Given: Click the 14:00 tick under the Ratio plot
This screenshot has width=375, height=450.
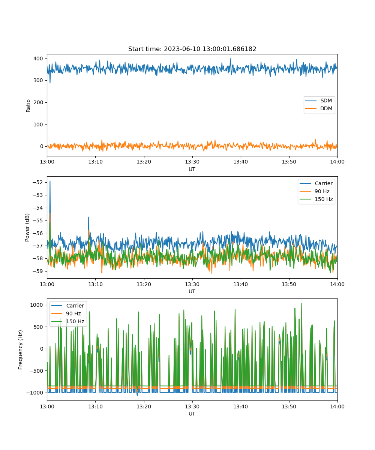Looking at the screenshot, I should (337, 162).
